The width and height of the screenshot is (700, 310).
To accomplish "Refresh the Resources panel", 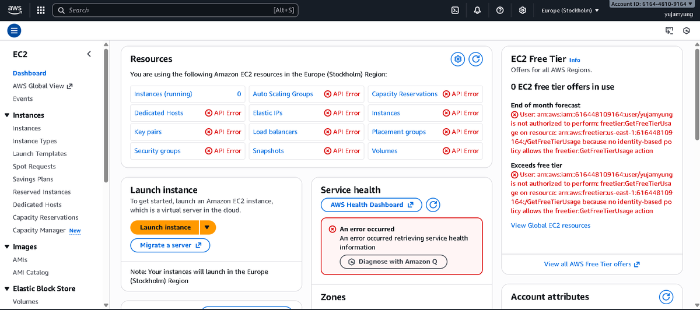I will (476, 59).
